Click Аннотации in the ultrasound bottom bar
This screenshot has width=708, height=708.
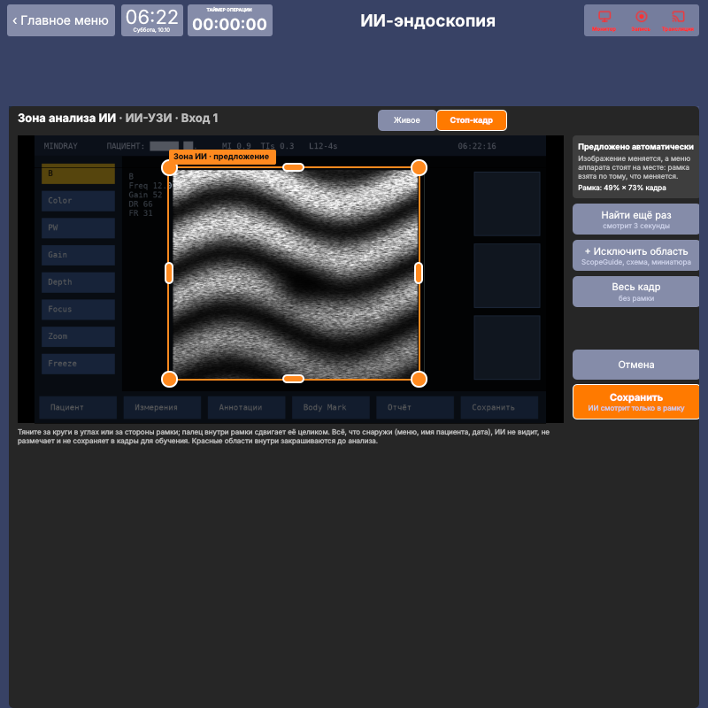click(247, 407)
